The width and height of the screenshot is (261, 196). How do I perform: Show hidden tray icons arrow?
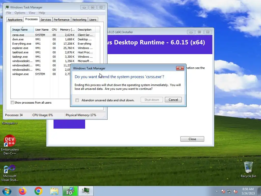tap(217, 191)
